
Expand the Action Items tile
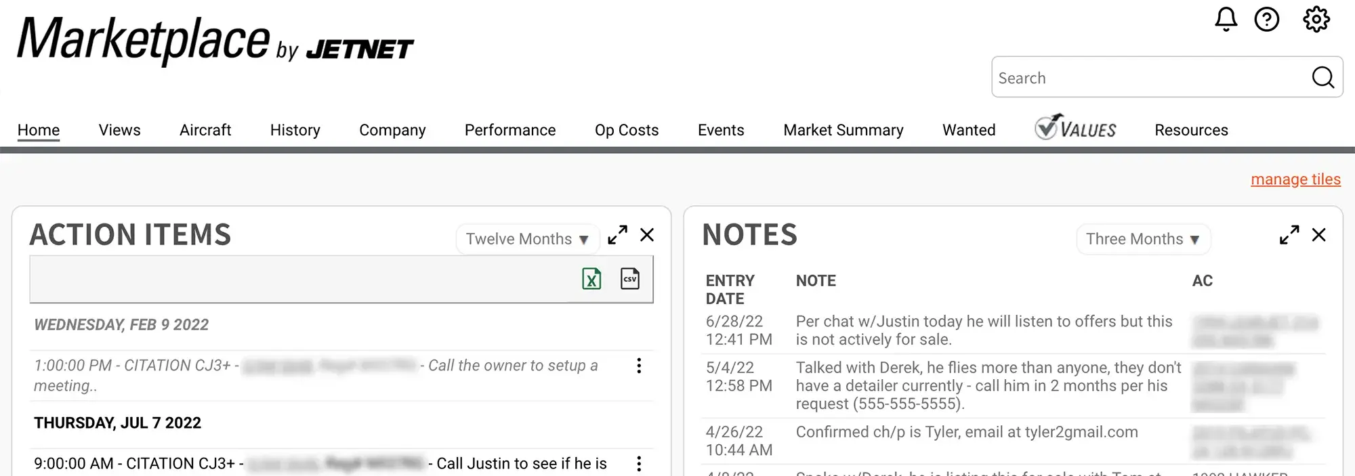click(617, 235)
